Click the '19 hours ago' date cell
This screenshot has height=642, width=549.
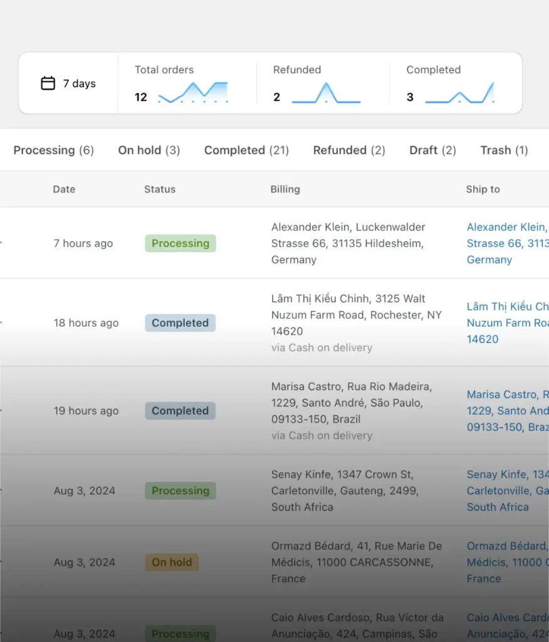[x=86, y=411]
